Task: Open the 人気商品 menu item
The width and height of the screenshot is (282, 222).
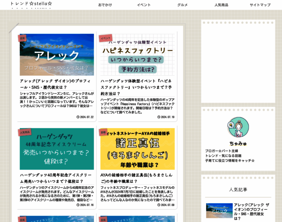Action: click(221, 5)
